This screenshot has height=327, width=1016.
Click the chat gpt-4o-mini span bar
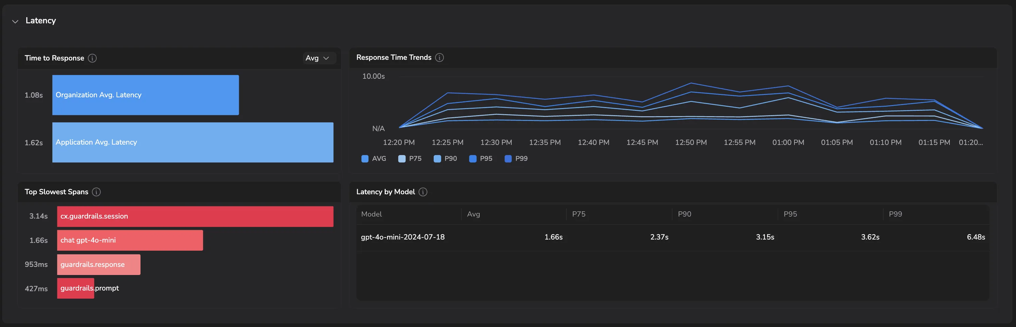(130, 240)
